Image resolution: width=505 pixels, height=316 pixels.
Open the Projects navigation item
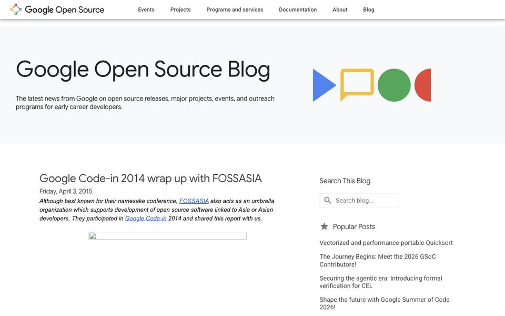pos(180,9)
